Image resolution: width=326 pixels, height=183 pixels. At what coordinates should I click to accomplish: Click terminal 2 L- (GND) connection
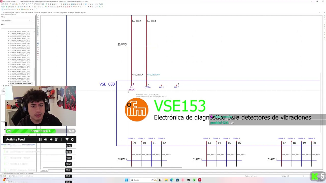pyautogui.click(x=147, y=86)
